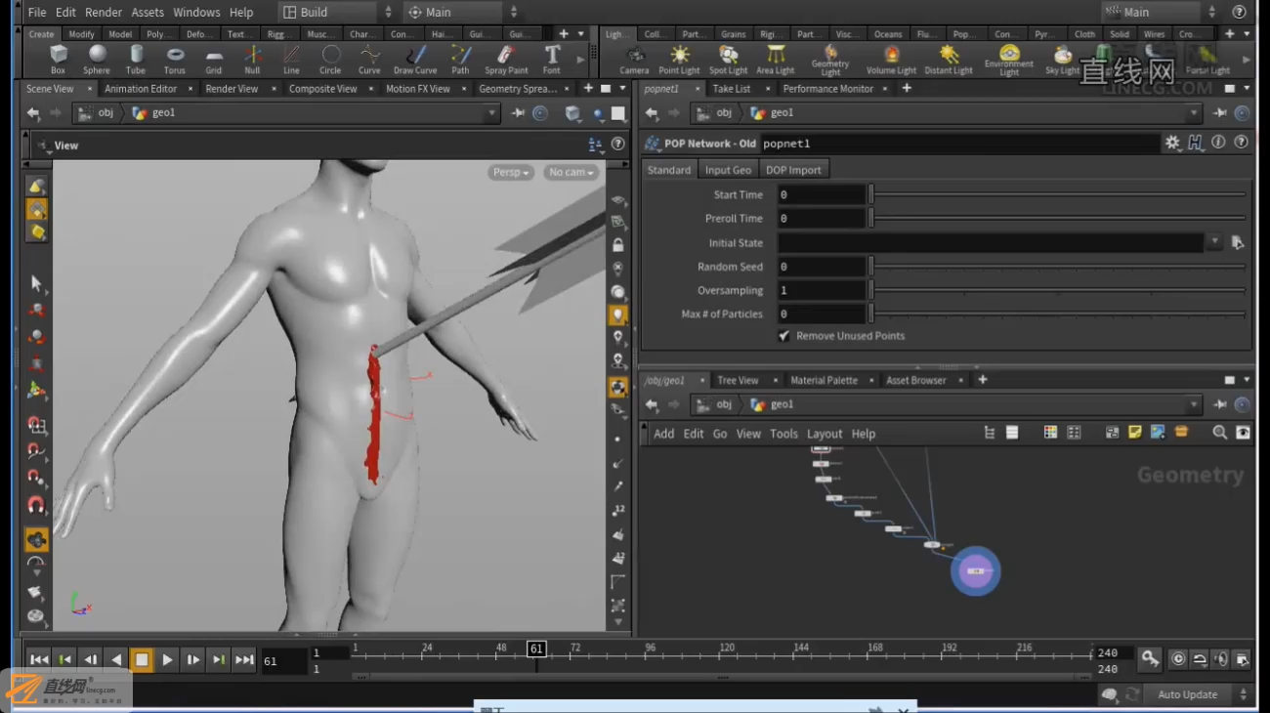Expand the parameter pane path dropdown
This screenshot has width=1270, height=713.
click(x=1194, y=113)
